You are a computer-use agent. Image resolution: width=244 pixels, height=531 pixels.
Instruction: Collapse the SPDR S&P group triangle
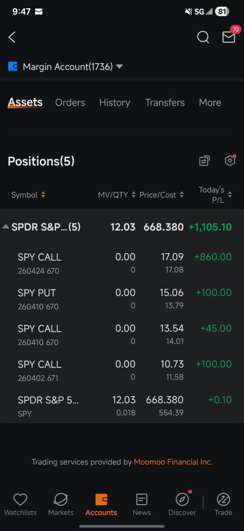coord(6,227)
